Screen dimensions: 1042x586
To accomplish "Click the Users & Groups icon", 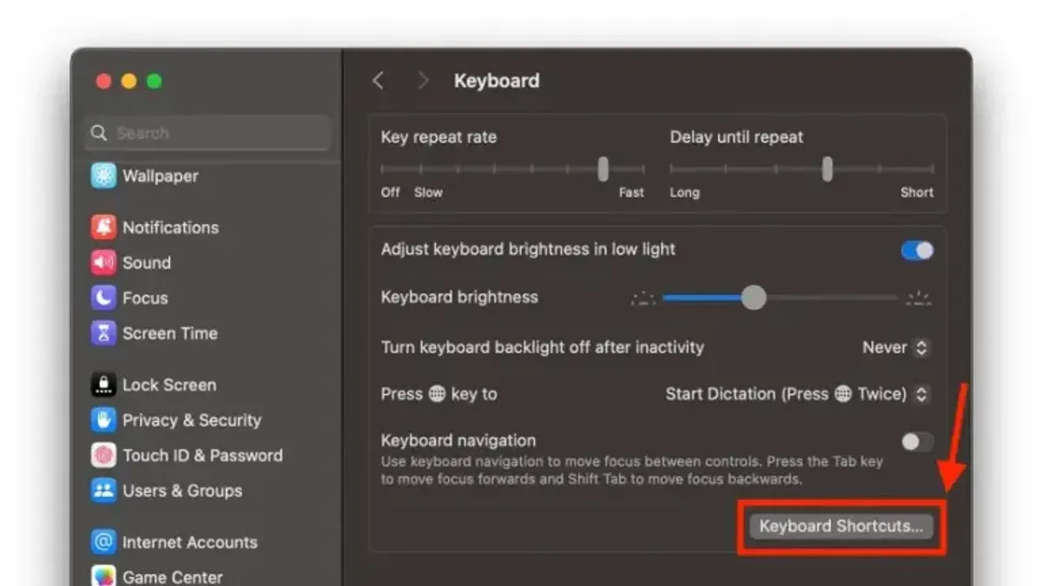I will [x=103, y=491].
